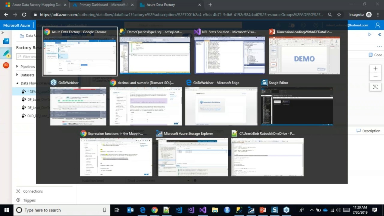Open the volume control in system tray
384x216 pixels.
(x=338, y=210)
